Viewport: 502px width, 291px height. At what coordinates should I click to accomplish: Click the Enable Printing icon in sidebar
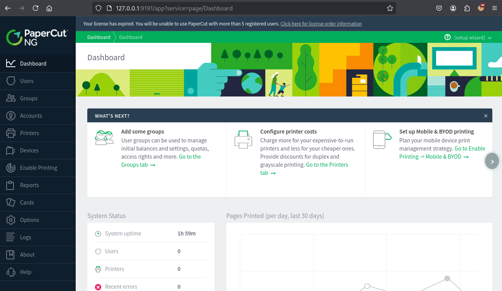tap(11, 167)
